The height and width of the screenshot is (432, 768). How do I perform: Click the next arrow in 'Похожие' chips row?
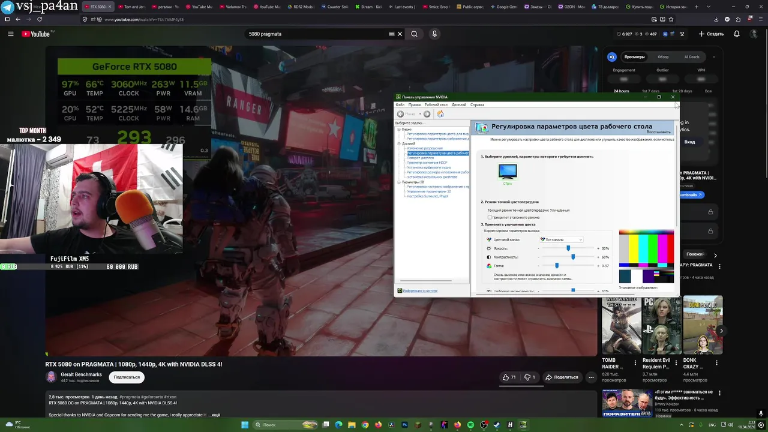click(x=715, y=255)
